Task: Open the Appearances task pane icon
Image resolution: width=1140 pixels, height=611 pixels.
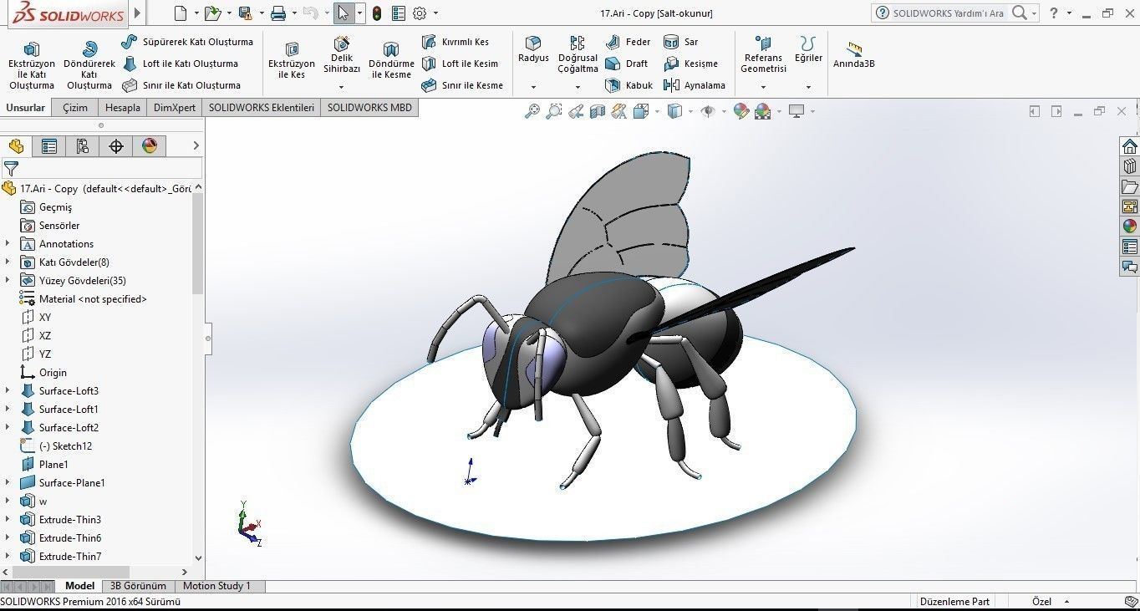Action: (1130, 226)
